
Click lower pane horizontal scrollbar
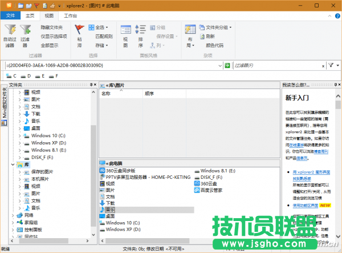(x=148, y=241)
